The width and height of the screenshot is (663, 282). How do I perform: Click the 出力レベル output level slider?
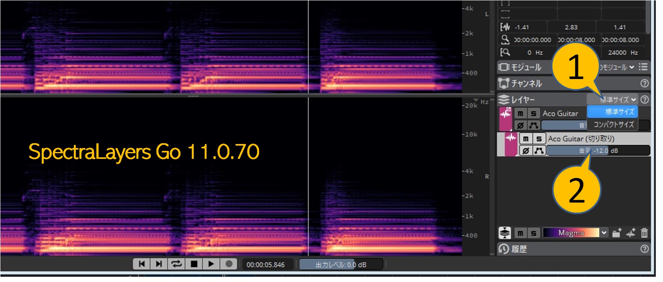(x=341, y=265)
